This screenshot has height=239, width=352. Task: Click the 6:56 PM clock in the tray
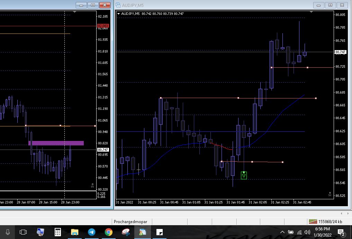322,229
